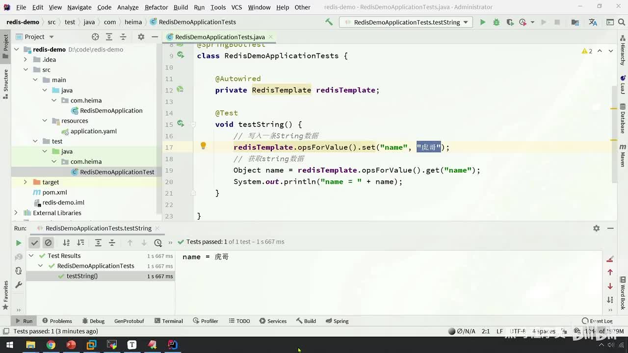The height and width of the screenshot is (353, 628).
Task: Click the warnings indicator showing 2 in the editor
Action: 587,51
